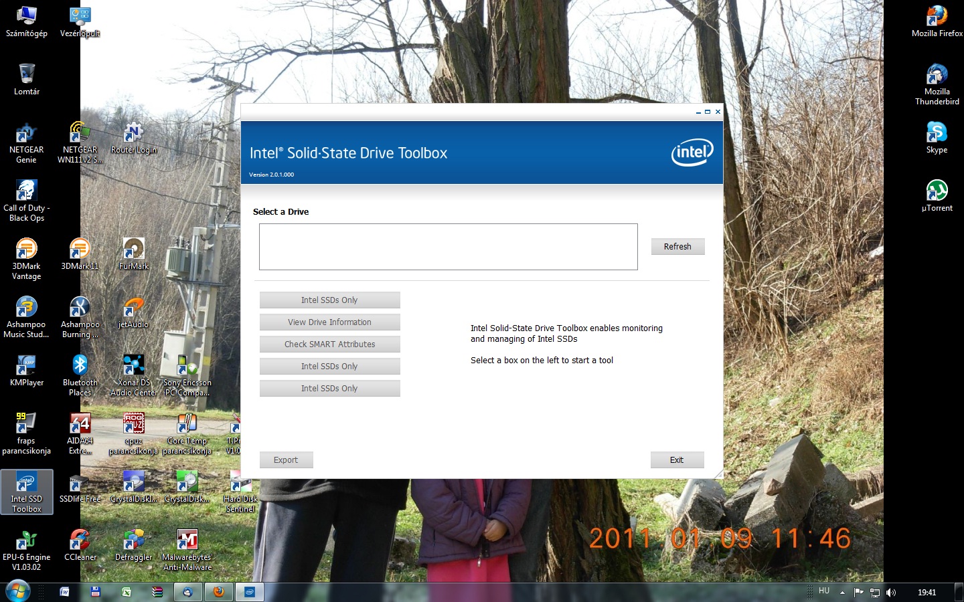This screenshot has height=602, width=964.
Task: Click the taskbar clock 19:41
Action: click(927, 593)
